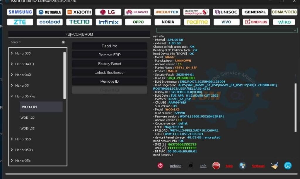Image resolution: width=300 pixels, height=179 pixels.
Task: Select the WOD-LX1 model
Action: point(41,107)
